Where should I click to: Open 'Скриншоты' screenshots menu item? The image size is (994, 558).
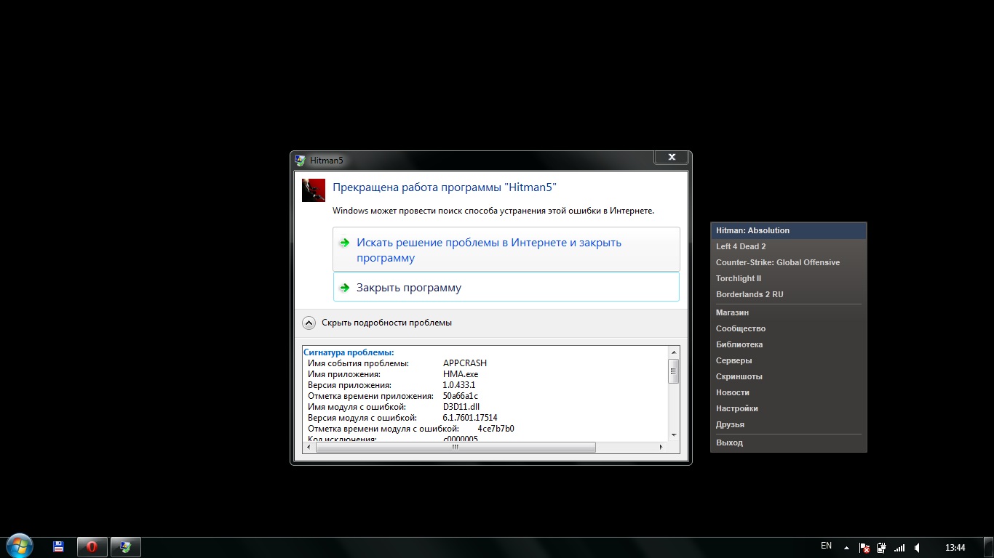click(x=789, y=376)
